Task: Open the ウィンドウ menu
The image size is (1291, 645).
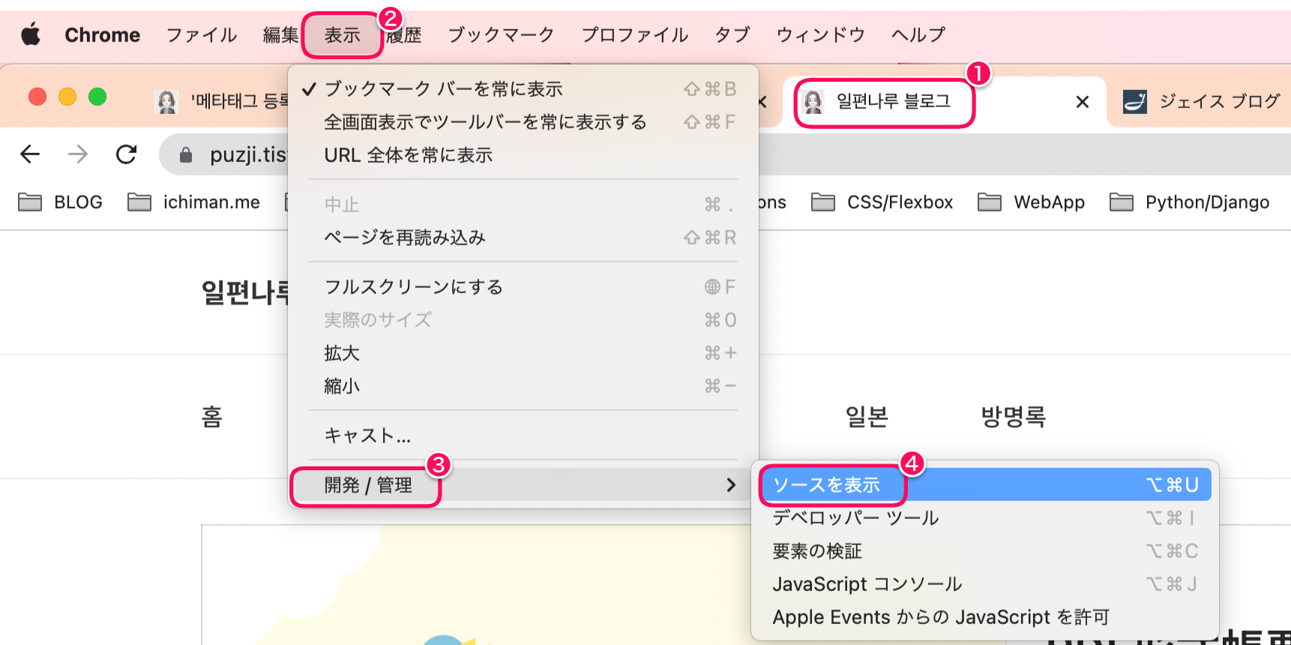Action: 820,35
